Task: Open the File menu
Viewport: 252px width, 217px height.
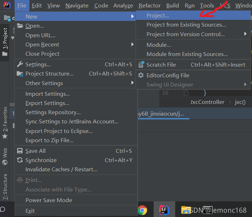Action: [22, 6]
